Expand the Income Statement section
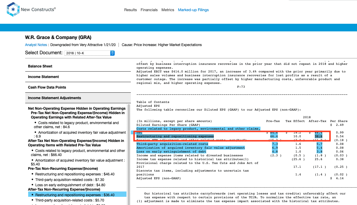The width and height of the screenshot is (357, 205). [78, 77]
